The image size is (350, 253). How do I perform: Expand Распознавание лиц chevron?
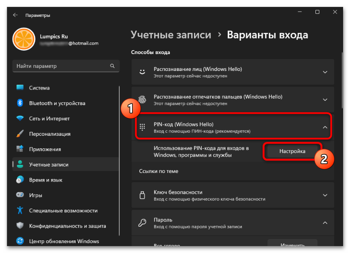[x=325, y=72]
